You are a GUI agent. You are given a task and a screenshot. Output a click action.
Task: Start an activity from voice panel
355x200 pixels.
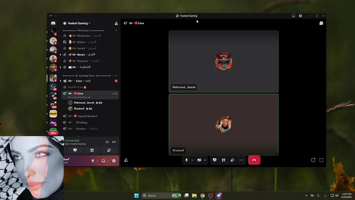click(x=92, y=150)
